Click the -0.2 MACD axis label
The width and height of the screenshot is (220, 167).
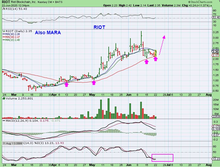pyautogui.click(x=216, y=139)
